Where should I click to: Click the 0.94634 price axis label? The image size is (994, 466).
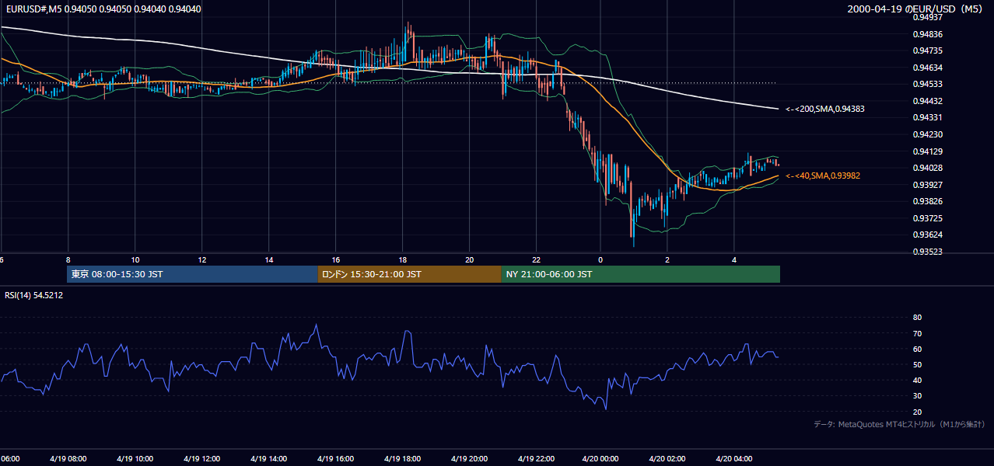point(927,68)
